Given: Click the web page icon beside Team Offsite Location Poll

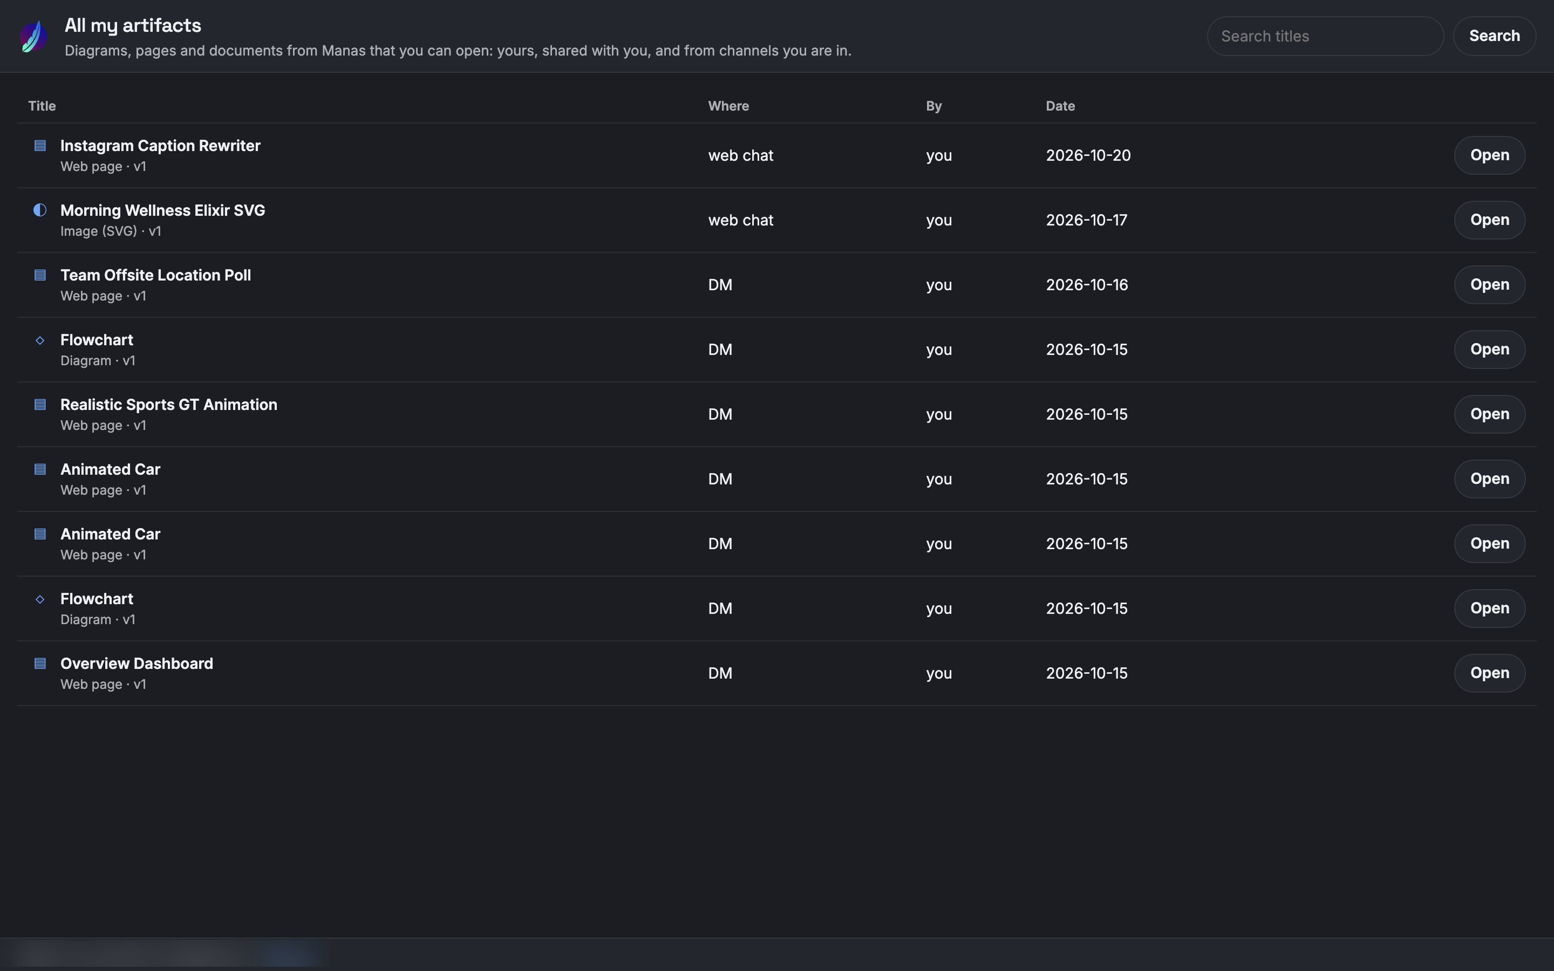Looking at the screenshot, I should (x=40, y=275).
